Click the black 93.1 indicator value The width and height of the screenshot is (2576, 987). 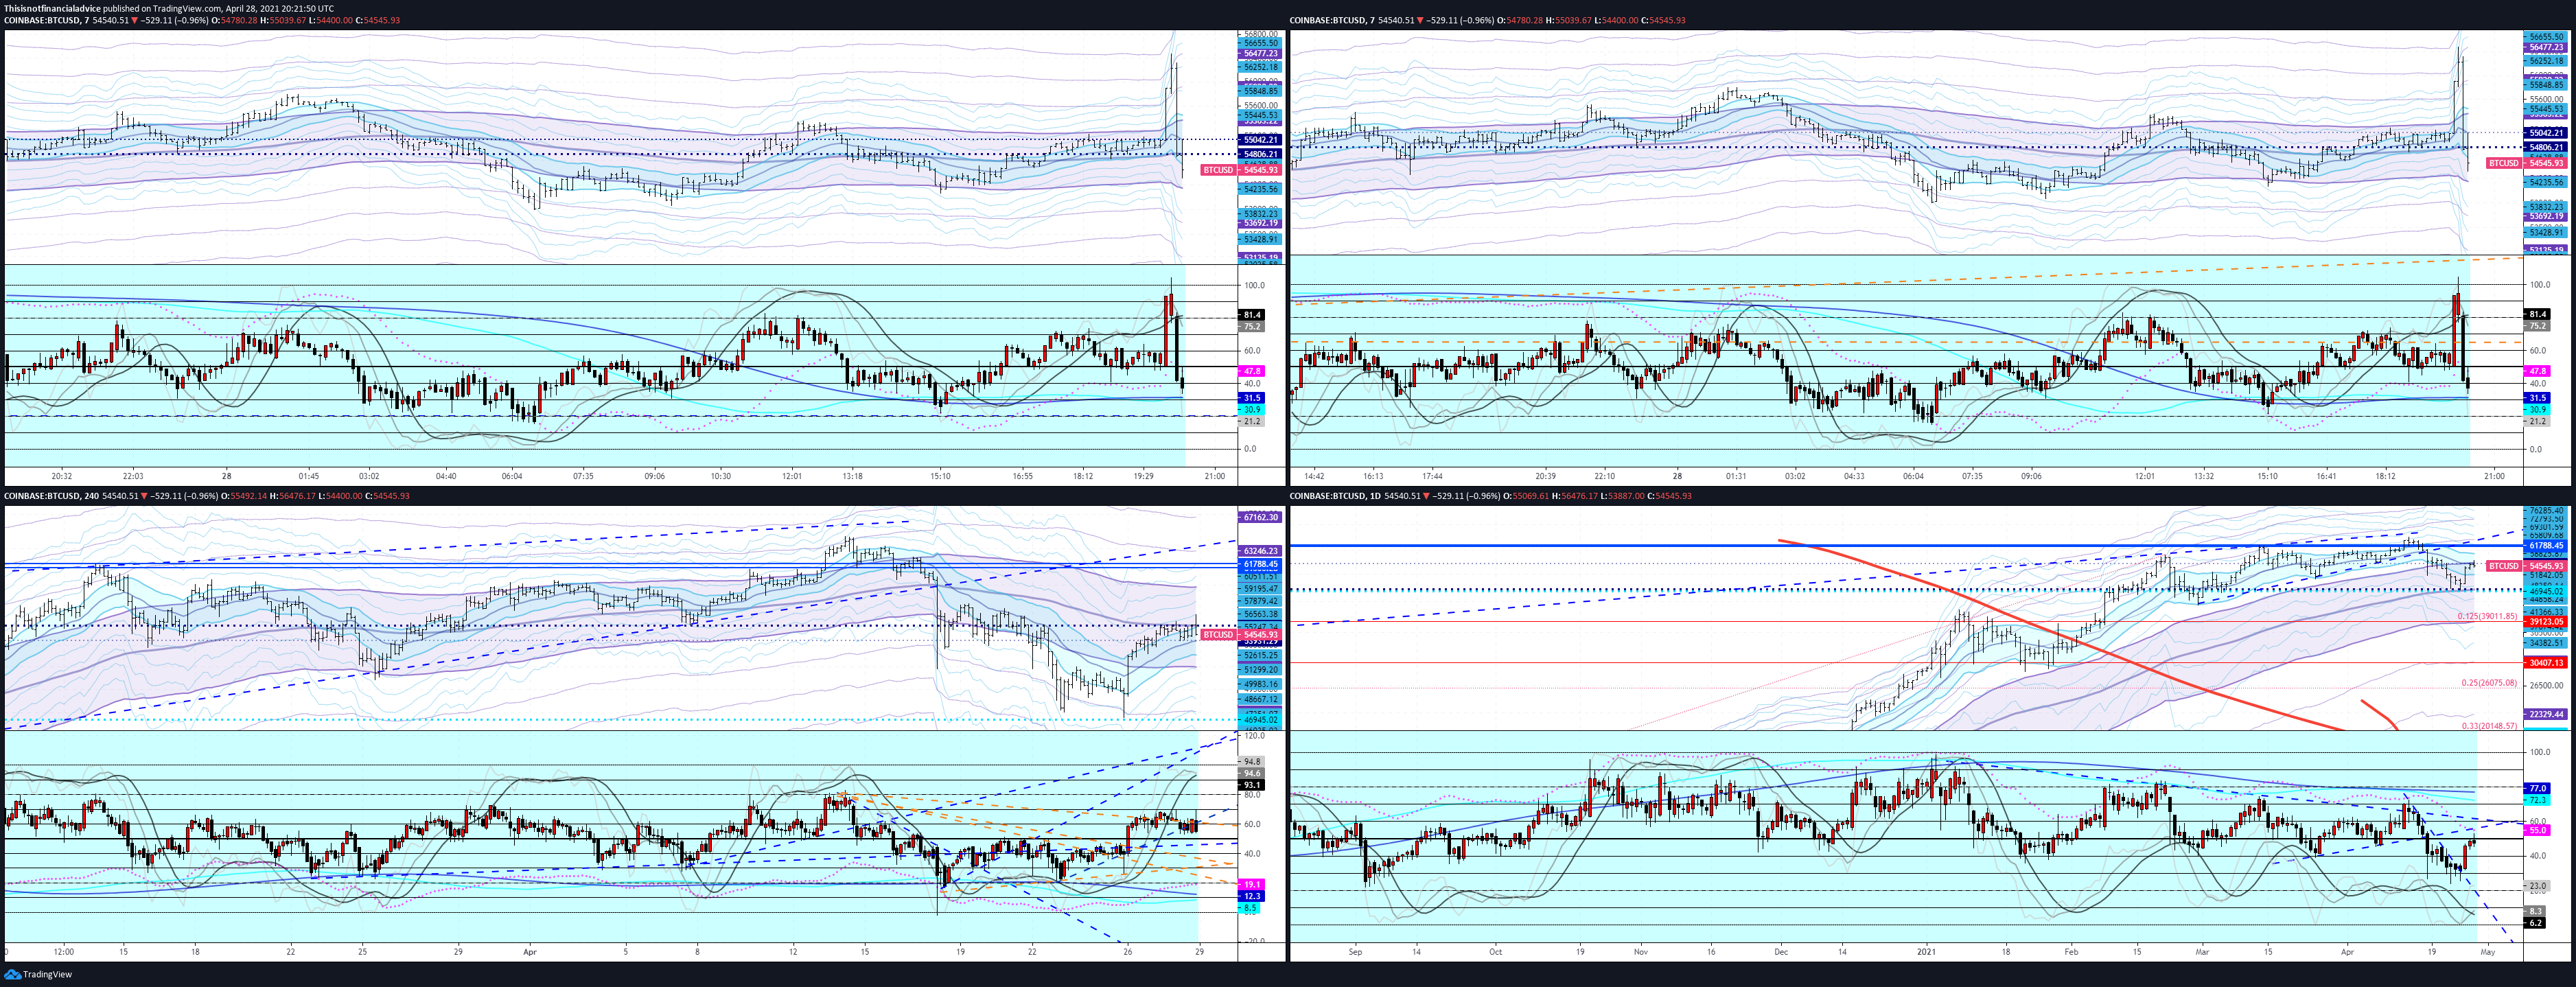(1252, 785)
